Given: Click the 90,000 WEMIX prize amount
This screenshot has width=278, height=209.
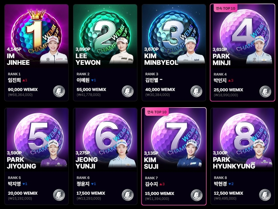Looking at the screenshot, I should pyautogui.click(x=23, y=89).
